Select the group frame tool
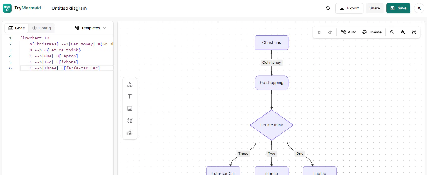This screenshot has height=175, width=427. click(x=130, y=132)
